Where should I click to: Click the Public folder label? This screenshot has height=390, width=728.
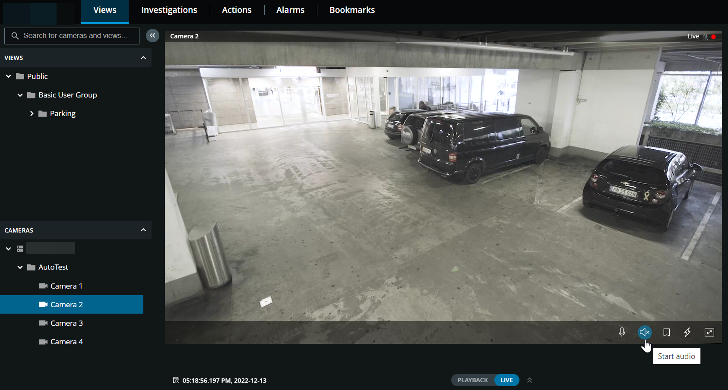click(x=38, y=76)
